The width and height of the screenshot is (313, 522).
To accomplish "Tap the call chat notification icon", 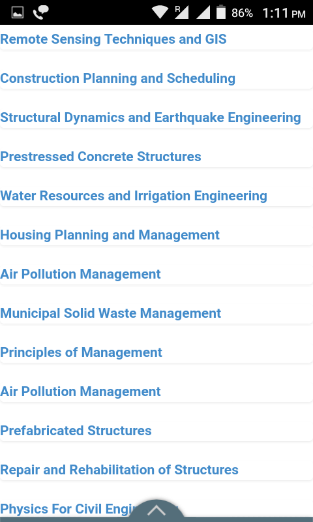I will point(40,12).
